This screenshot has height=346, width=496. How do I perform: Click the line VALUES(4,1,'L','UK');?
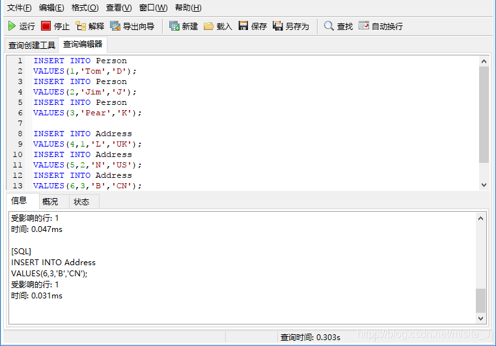click(87, 144)
